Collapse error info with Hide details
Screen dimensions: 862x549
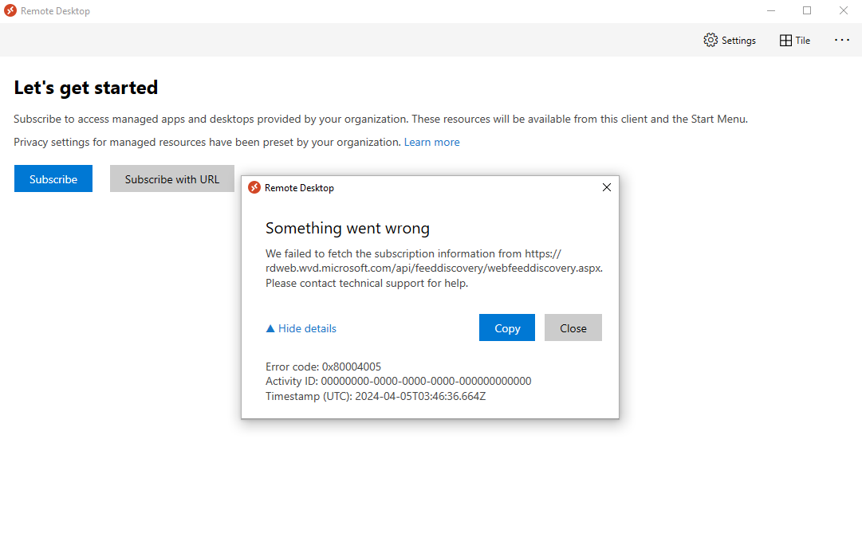click(x=301, y=328)
